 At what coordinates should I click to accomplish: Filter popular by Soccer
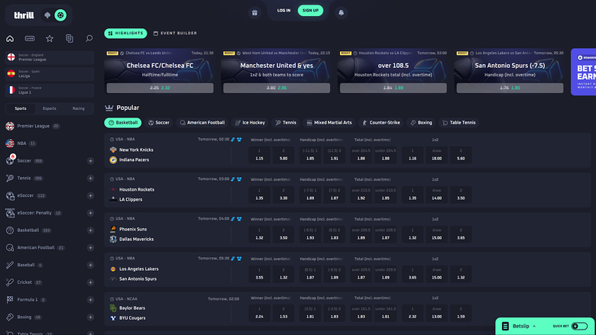[x=158, y=123]
